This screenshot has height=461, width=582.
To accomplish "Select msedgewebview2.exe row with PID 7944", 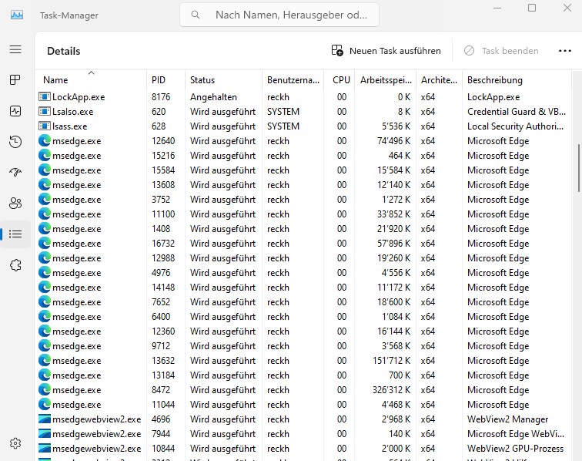I will pyautogui.click(x=303, y=434).
